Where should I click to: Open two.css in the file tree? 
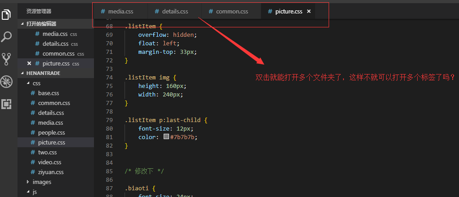pos(56,152)
